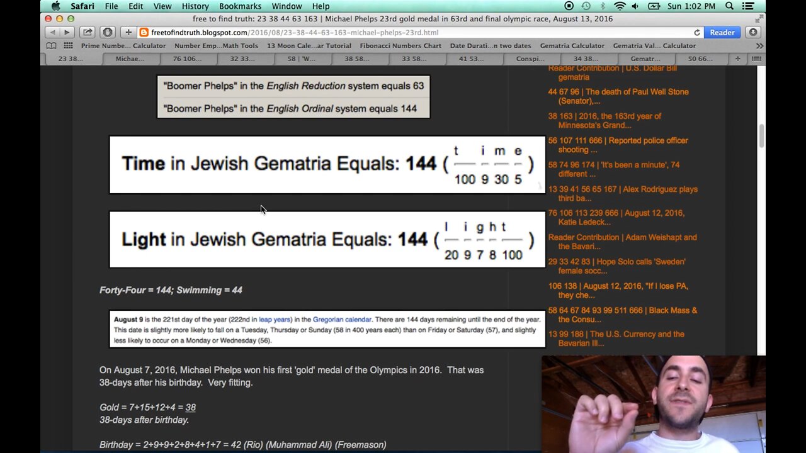
Task: Open '56 107 111 666 | Reported police officer' link
Action: pyautogui.click(x=618, y=145)
